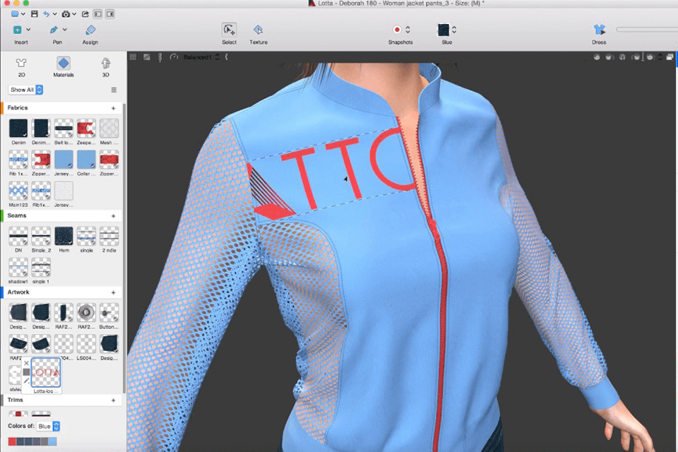Pick the red color swatch
The image size is (678, 452).
[12, 441]
